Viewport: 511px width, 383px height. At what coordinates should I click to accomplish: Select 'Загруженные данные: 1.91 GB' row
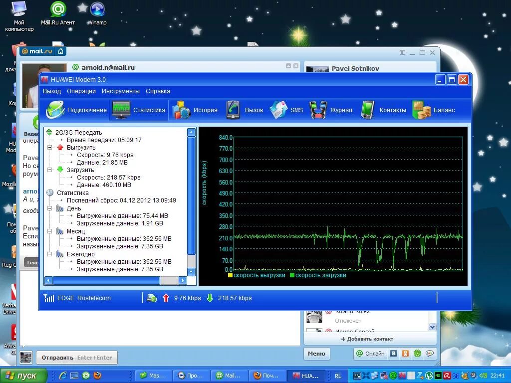point(120,223)
